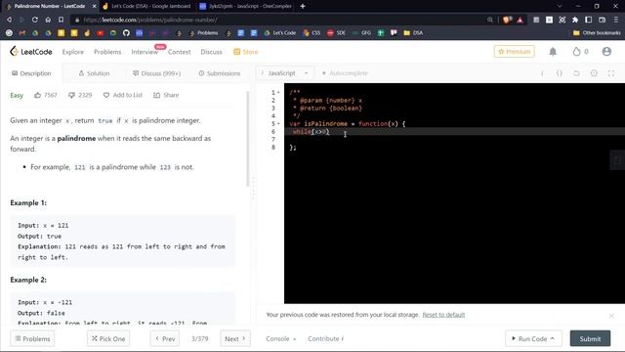Pick One random problem
This screenshot has height=352, width=625.
[108, 338]
